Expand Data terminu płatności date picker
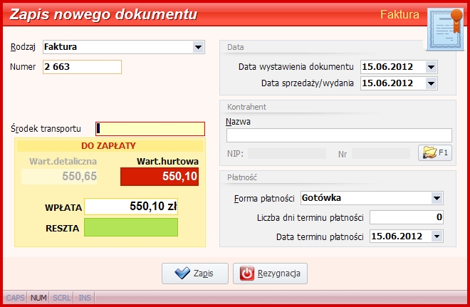Viewport: 470px width, 307px height. pyautogui.click(x=437, y=236)
